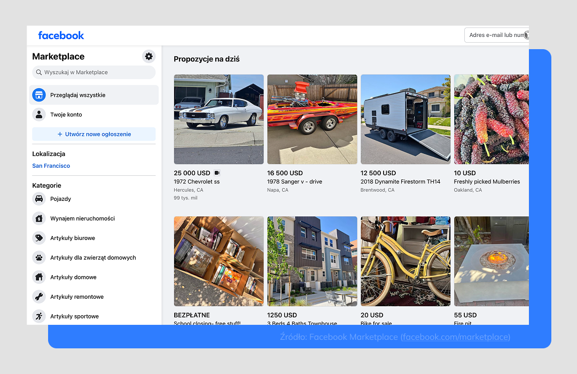Image resolution: width=577 pixels, height=374 pixels.
Task: Open Przeglądaj wszystkie menu item
Action: click(94, 95)
